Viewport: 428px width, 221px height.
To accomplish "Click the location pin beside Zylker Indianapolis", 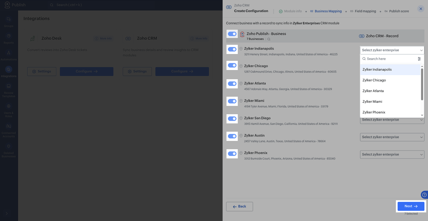I will pos(241,49).
